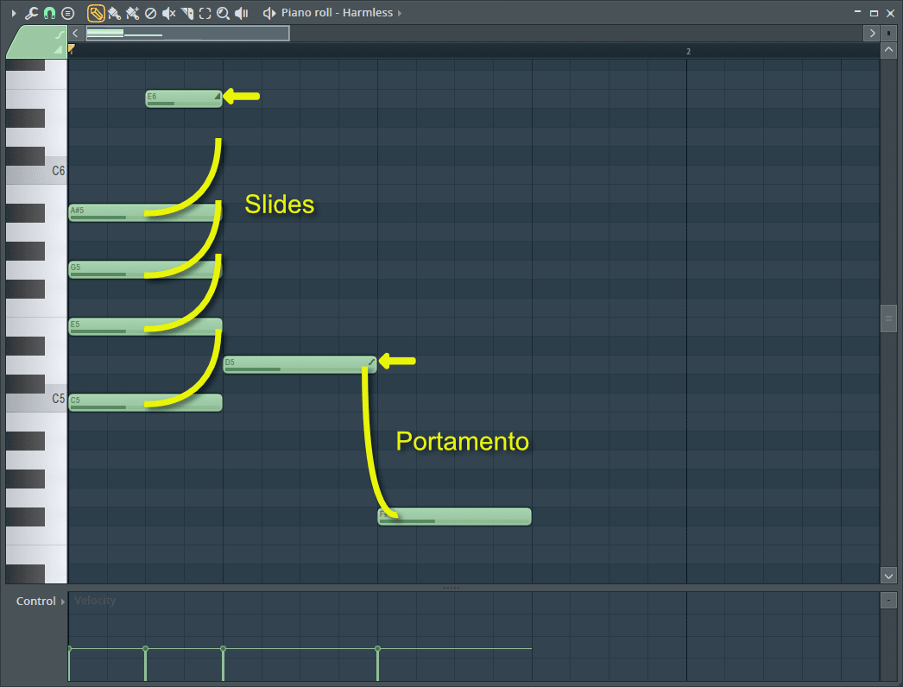This screenshot has width=903, height=687.
Task: Toggle the magnet snap icon
Action: tap(49, 13)
